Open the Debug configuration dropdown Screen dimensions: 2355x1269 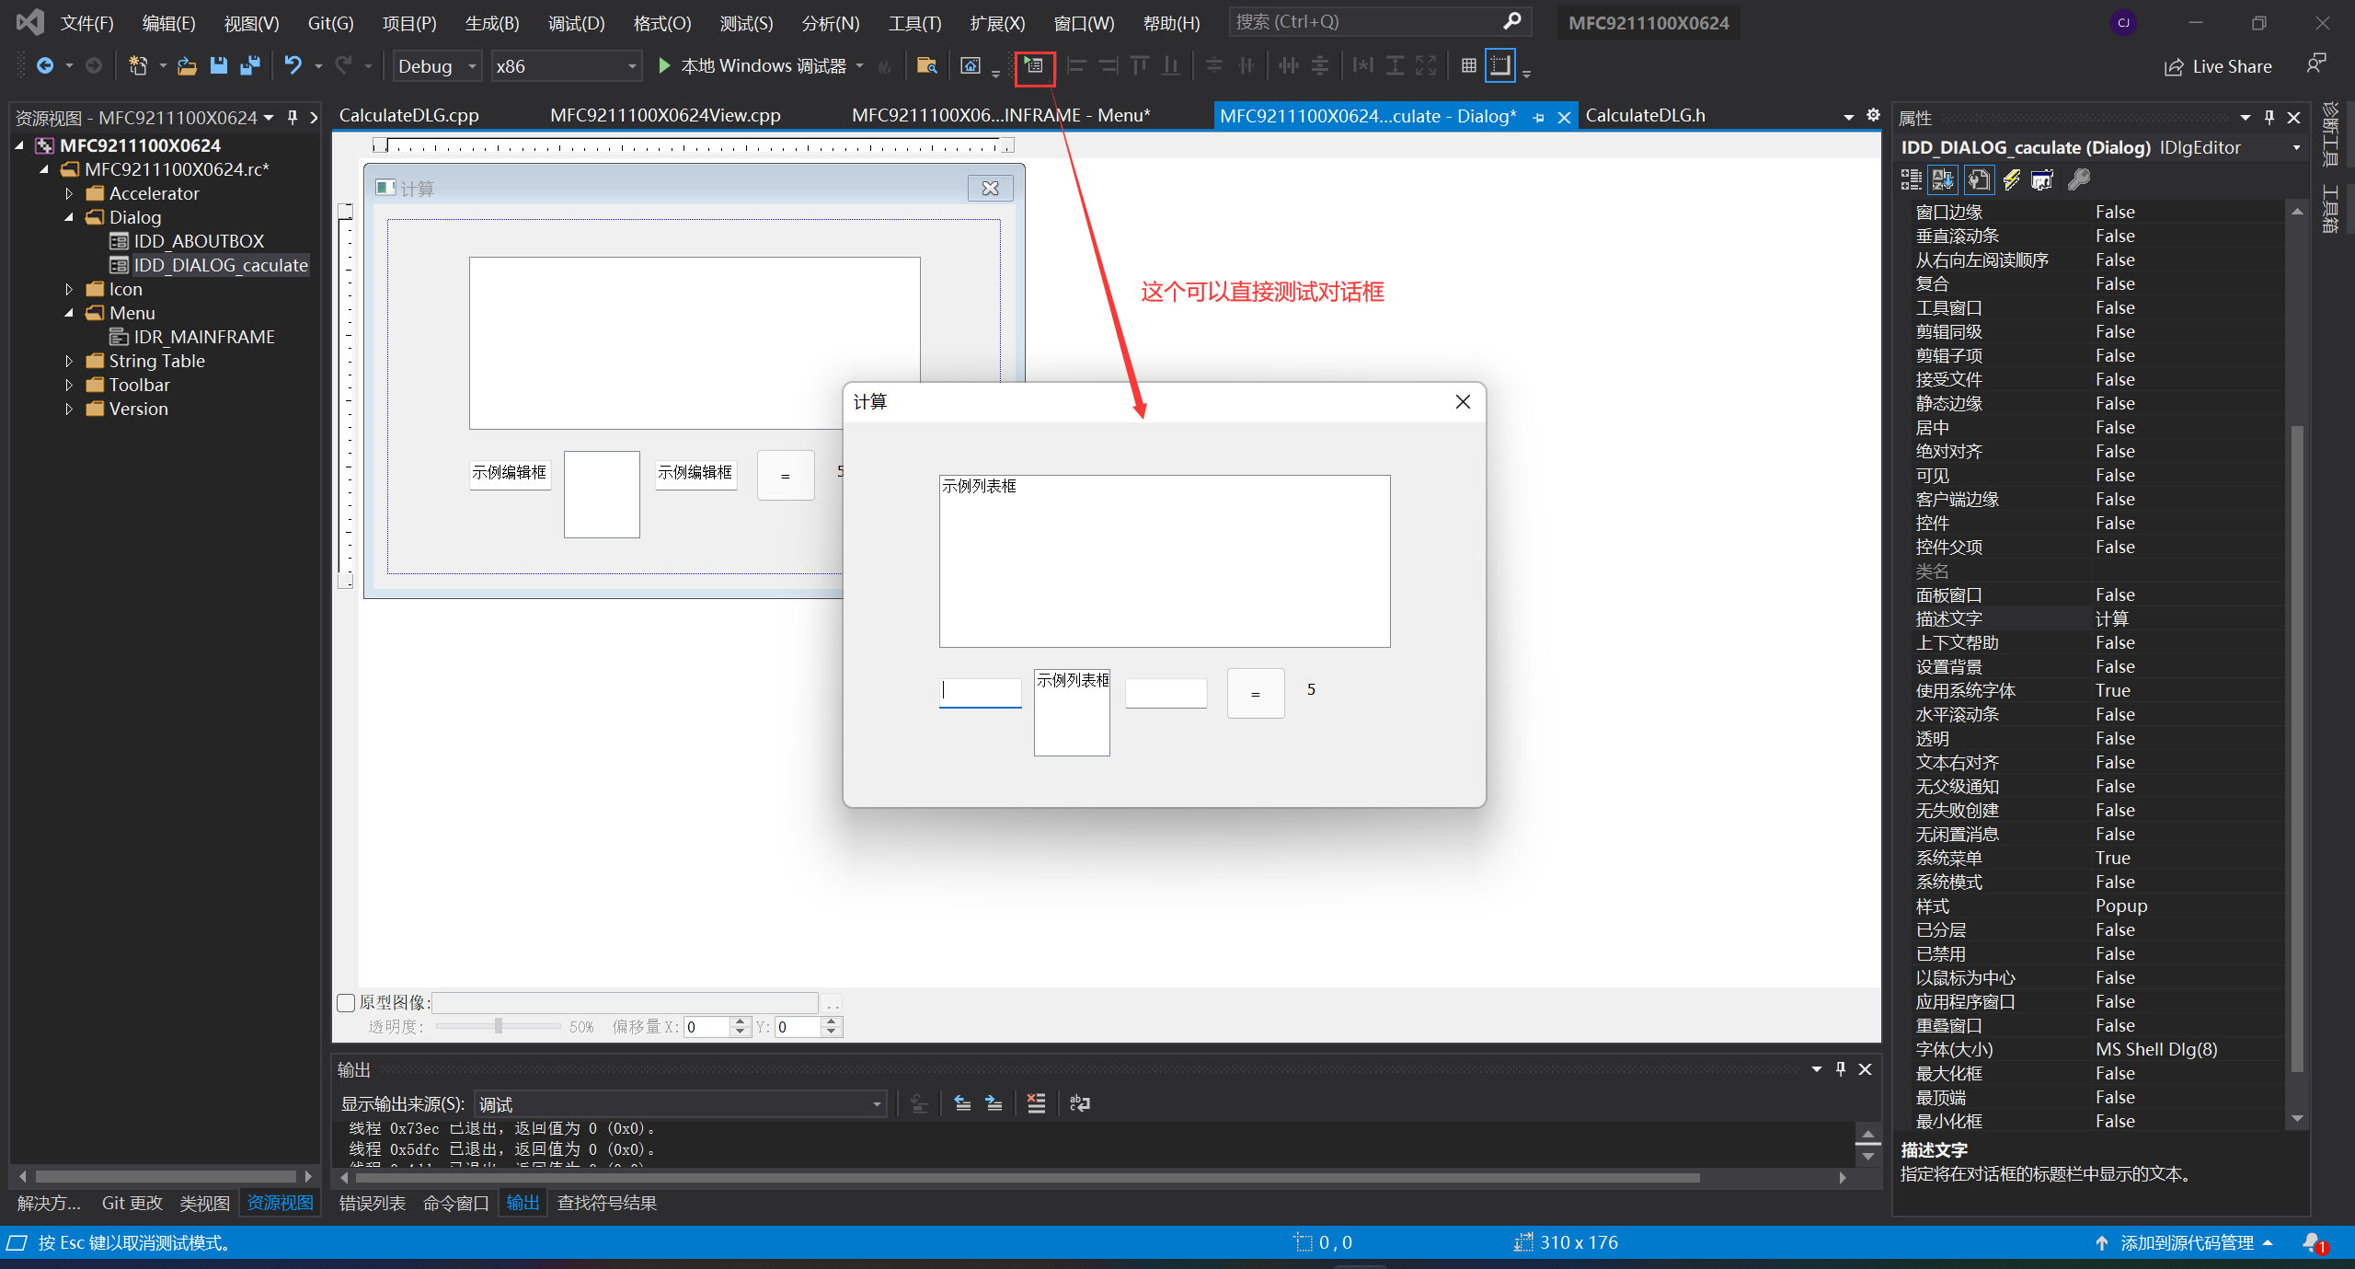tap(437, 66)
